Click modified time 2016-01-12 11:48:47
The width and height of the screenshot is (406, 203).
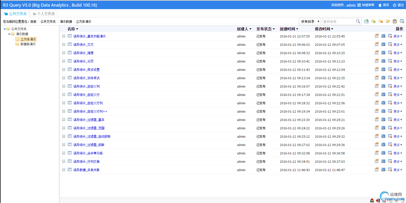tap(330, 170)
